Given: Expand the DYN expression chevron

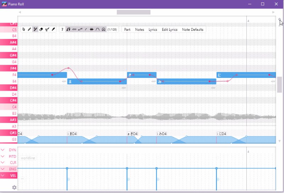Looking at the screenshot, I should (3, 150).
